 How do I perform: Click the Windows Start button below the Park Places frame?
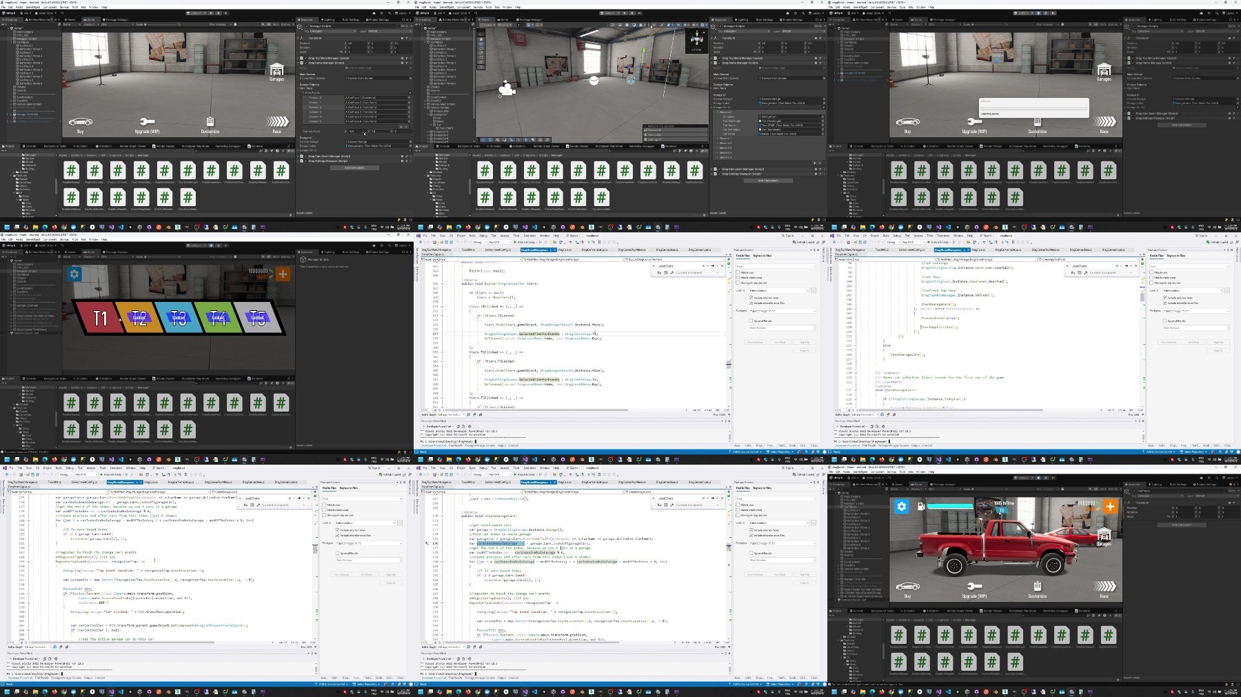[7, 227]
